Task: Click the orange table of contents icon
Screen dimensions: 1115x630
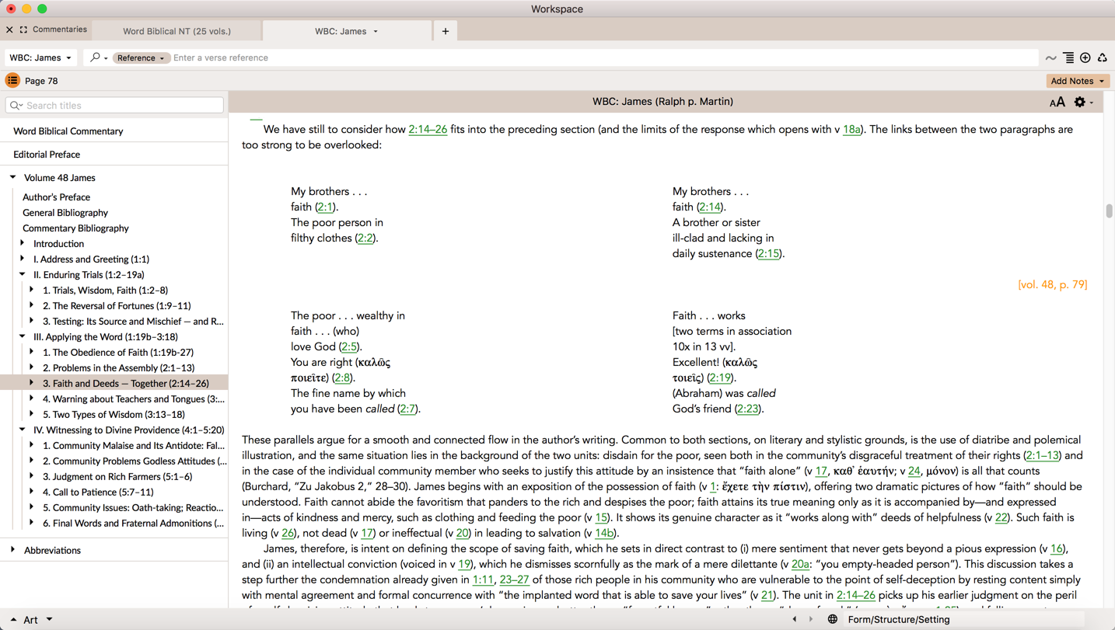Action: [x=12, y=81]
